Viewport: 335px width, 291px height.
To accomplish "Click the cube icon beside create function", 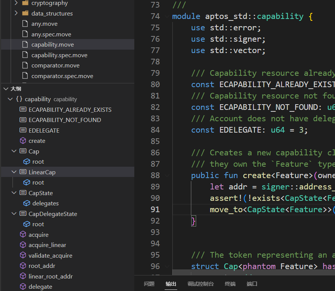I will [x=23, y=141].
